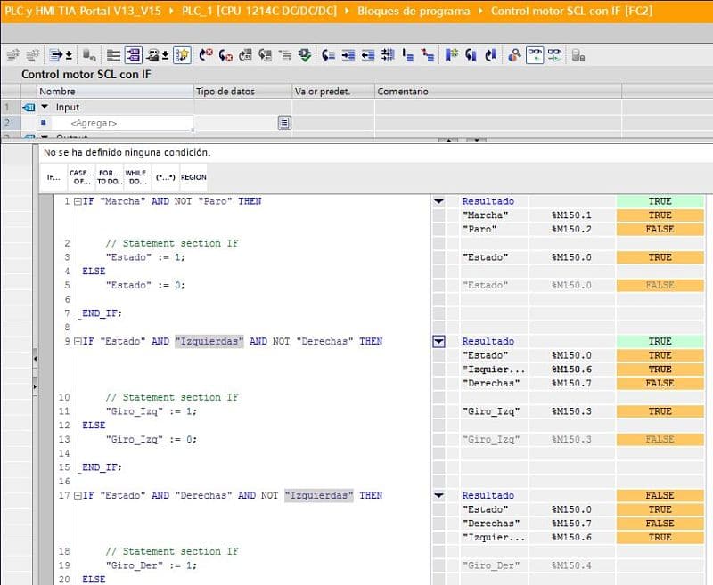Viewport: 713px width, 585px height.
Task: Collapse the IF block at line 1
Action: [x=78, y=201]
